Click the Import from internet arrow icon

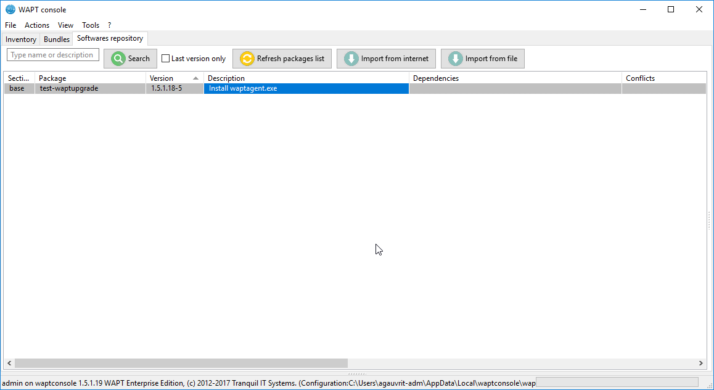(x=351, y=59)
